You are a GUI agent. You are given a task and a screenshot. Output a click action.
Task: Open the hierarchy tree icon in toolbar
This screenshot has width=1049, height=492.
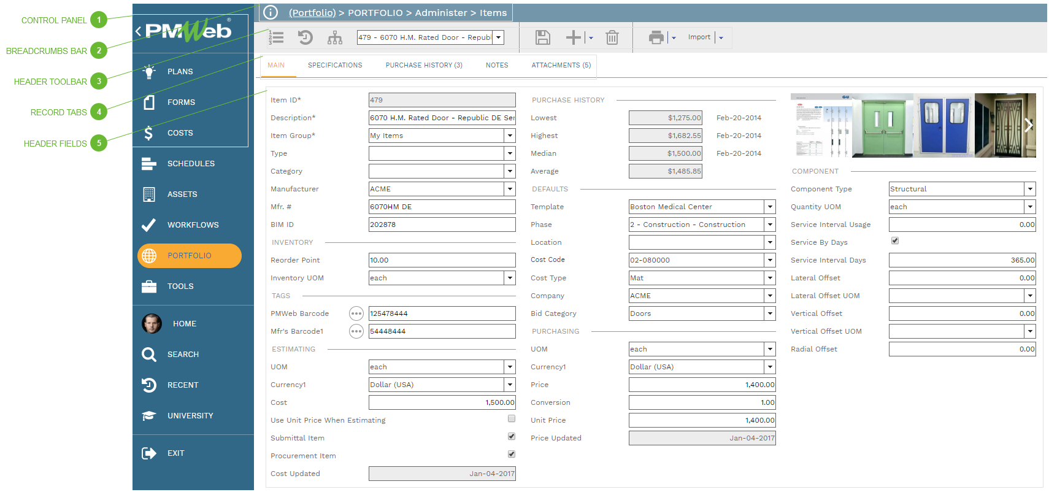[335, 38]
